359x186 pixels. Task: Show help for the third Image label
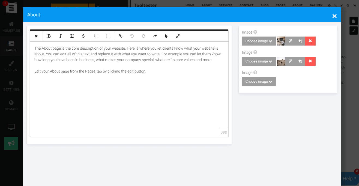pyautogui.click(x=255, y=72)
